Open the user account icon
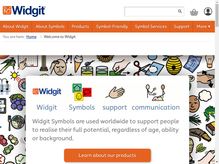219x164 pixels. 208,11
